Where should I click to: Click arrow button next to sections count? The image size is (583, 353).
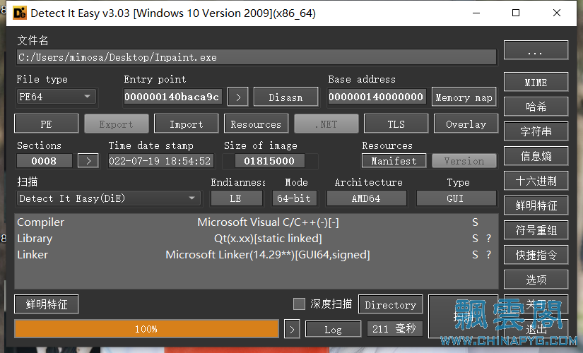coord(88,161)
